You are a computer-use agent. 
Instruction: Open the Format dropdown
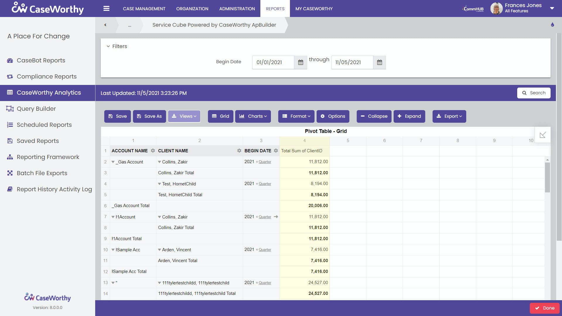(x=296, y=116)
